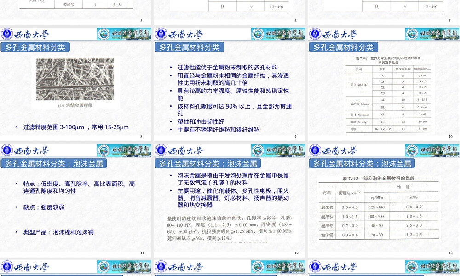Click the "美国 MEMTEC" cell in slide 10 table
This screenshot has height=276, width=460.
(359, 85)
